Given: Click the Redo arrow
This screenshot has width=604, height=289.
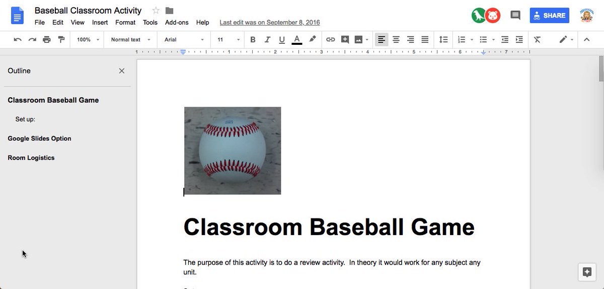Looking at the screenshot, I should pos(32,39).
